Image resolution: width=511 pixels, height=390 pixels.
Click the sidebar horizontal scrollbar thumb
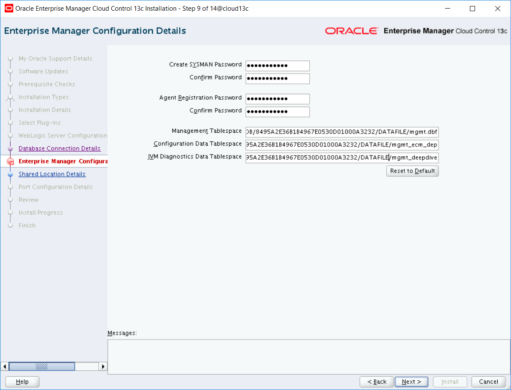click(x=42, y=366)
